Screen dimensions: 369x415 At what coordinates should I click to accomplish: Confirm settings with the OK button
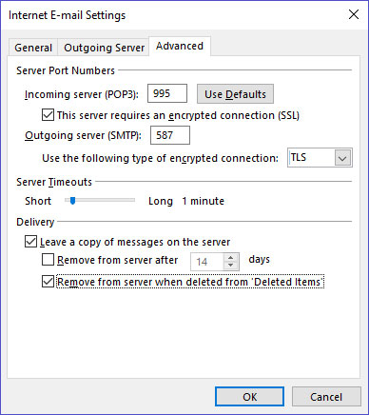pyautogui.click(x=249, y=397)
